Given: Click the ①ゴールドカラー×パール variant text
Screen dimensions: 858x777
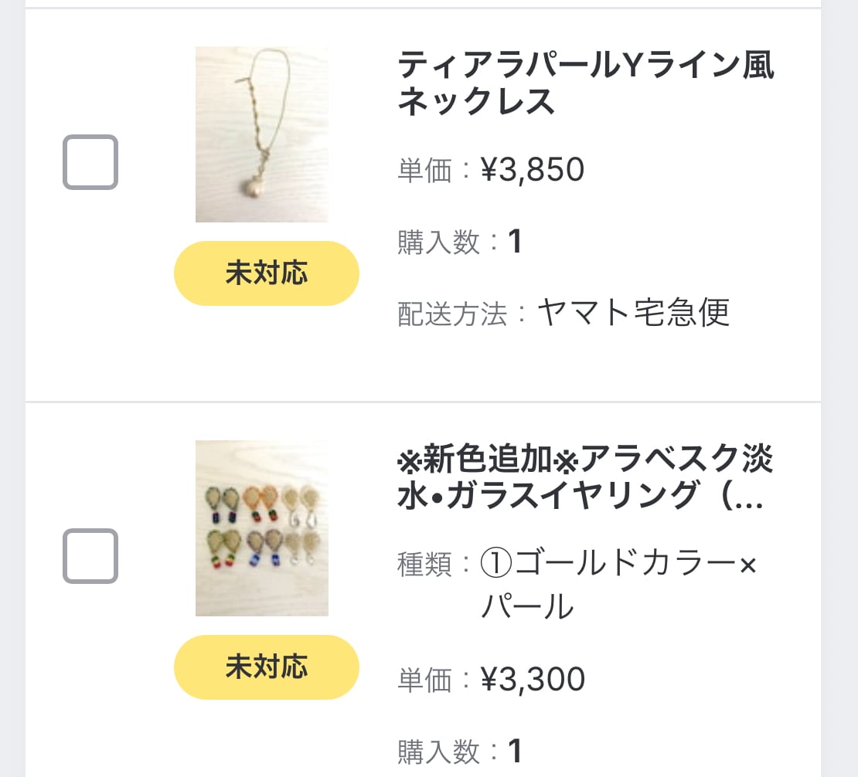Looking at the screenshot, I should tap(618, 585).
